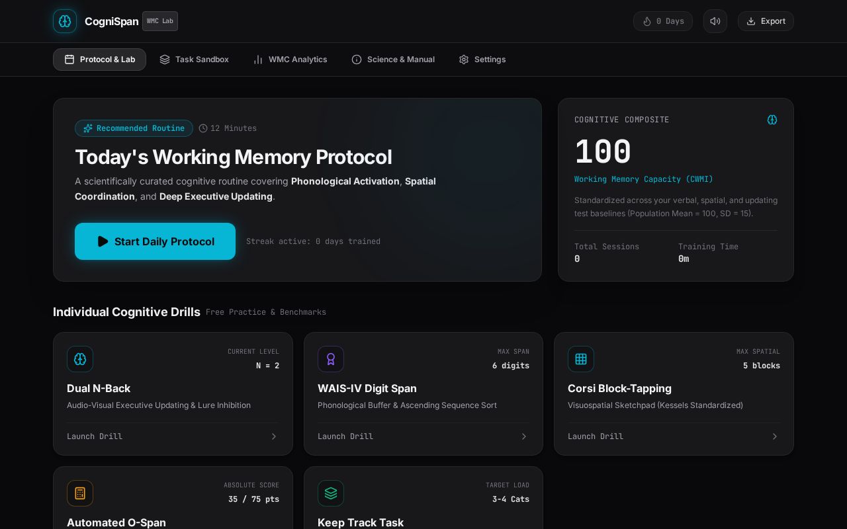Click the Individual Cognitive Drills heading

click(x=126, y=312)
